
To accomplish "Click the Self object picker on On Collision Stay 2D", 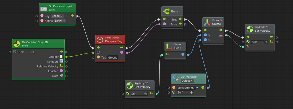I will (x=26, y=52).
